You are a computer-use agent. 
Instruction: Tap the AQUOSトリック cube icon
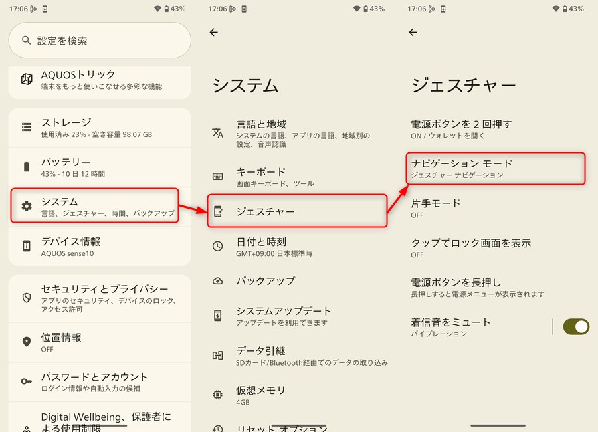pyautogui.click(x=27, y=80)
